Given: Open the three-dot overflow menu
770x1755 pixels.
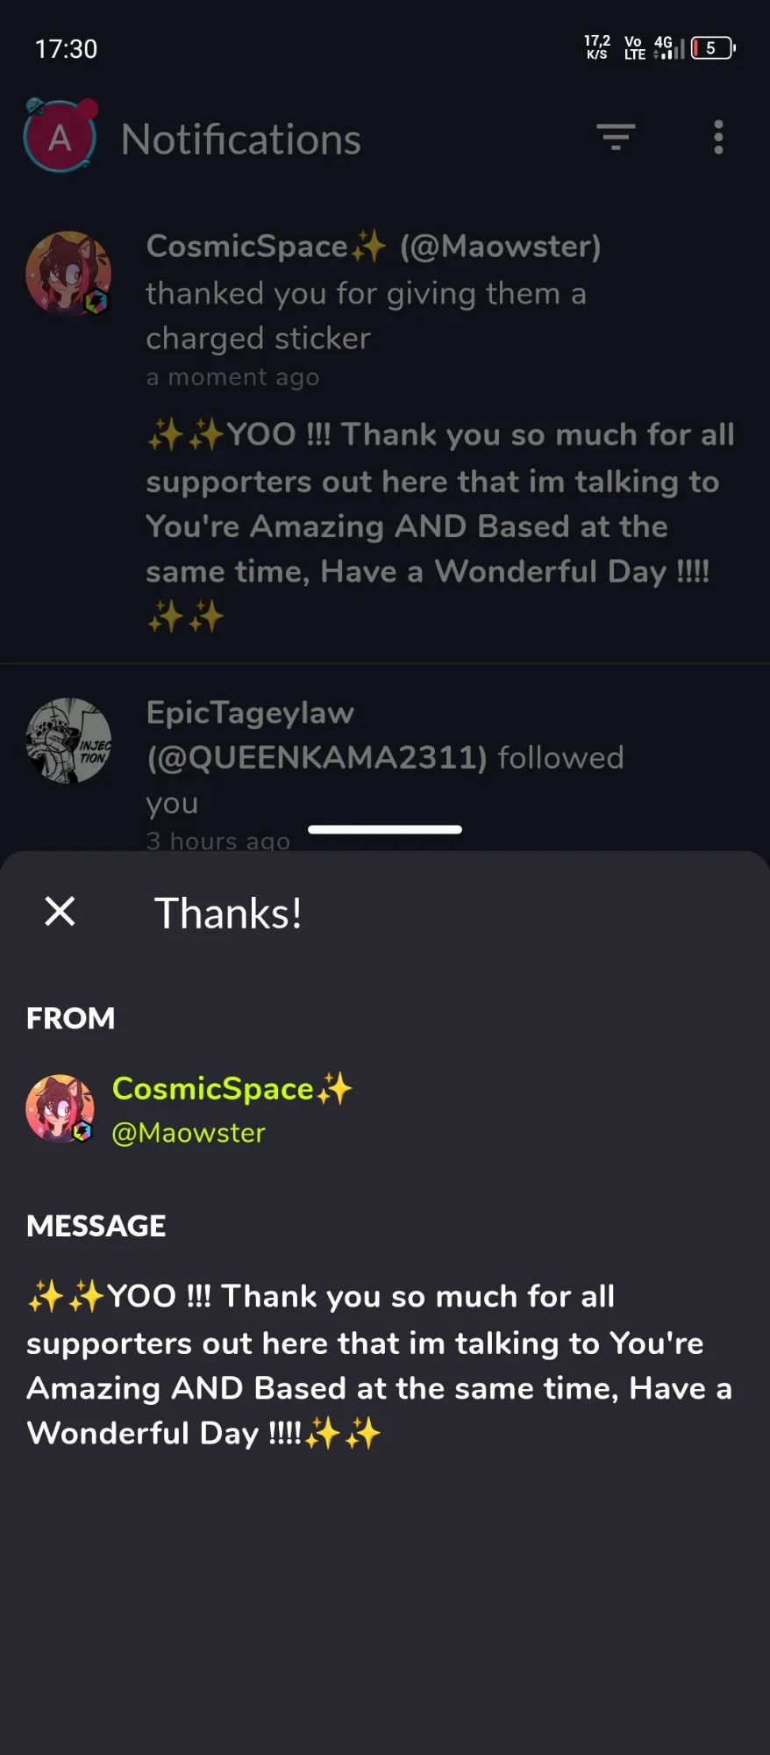Looking at the screenshot, I should coord(718,138).
